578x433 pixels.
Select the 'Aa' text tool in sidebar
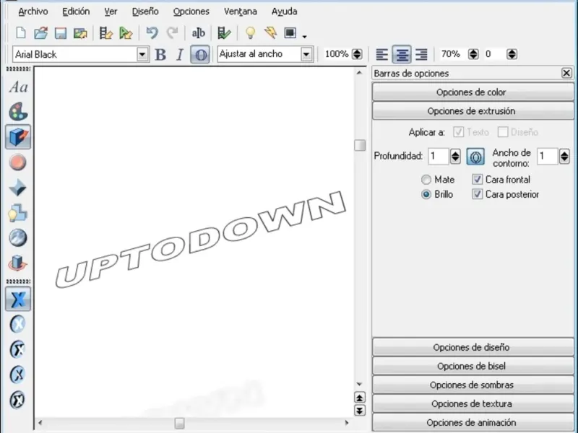18,87
